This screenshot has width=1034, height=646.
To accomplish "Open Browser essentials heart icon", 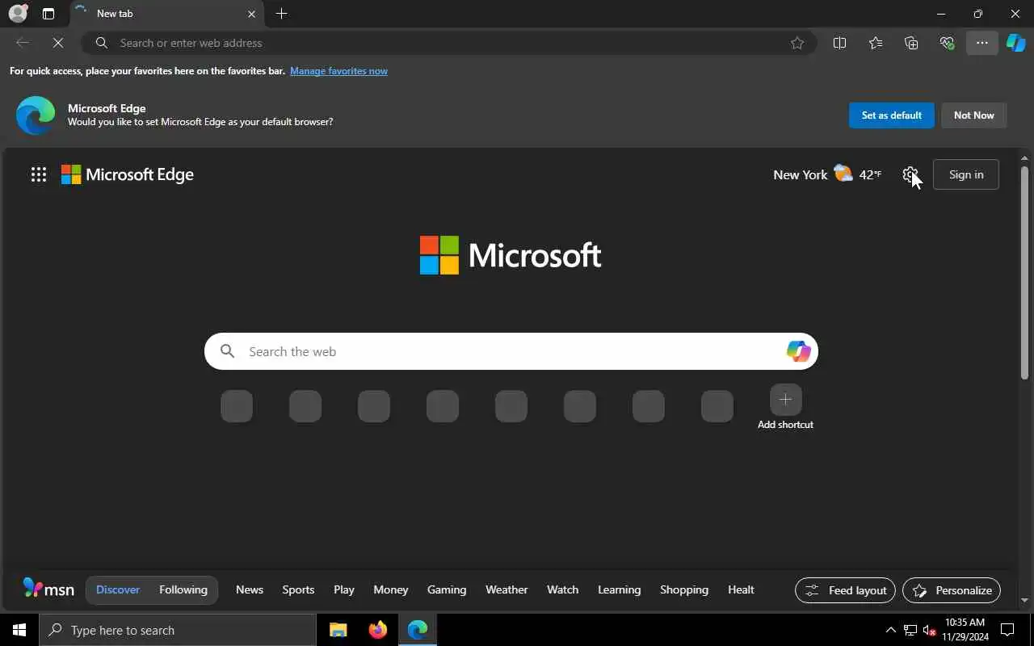I will click(947, 43).
